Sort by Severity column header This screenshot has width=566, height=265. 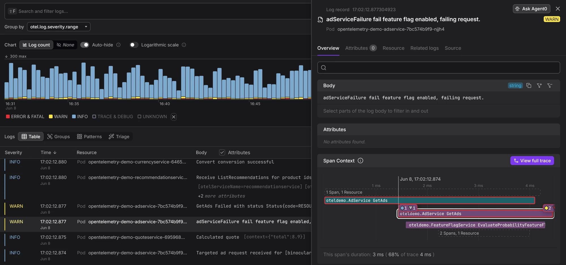pos(13,152)
